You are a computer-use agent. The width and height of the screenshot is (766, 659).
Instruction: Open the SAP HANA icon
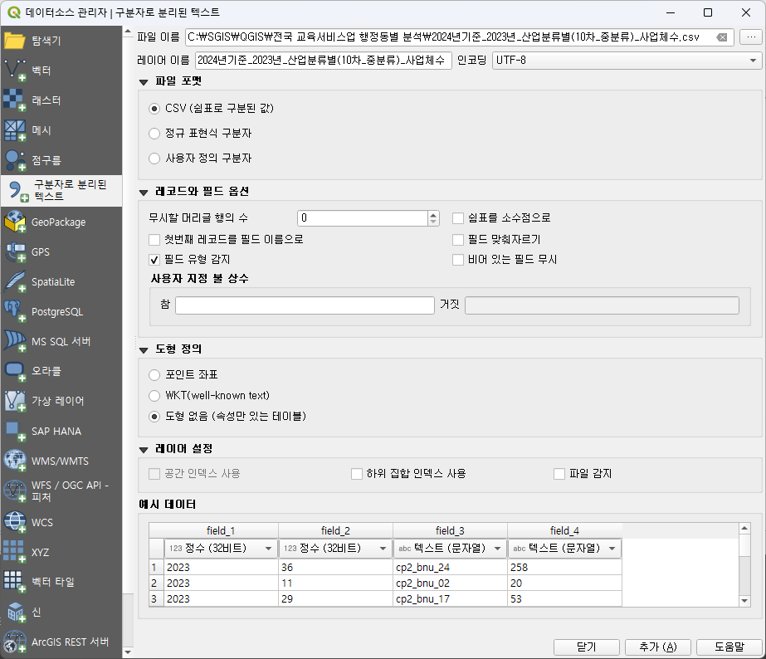click(x=15, y=432)
